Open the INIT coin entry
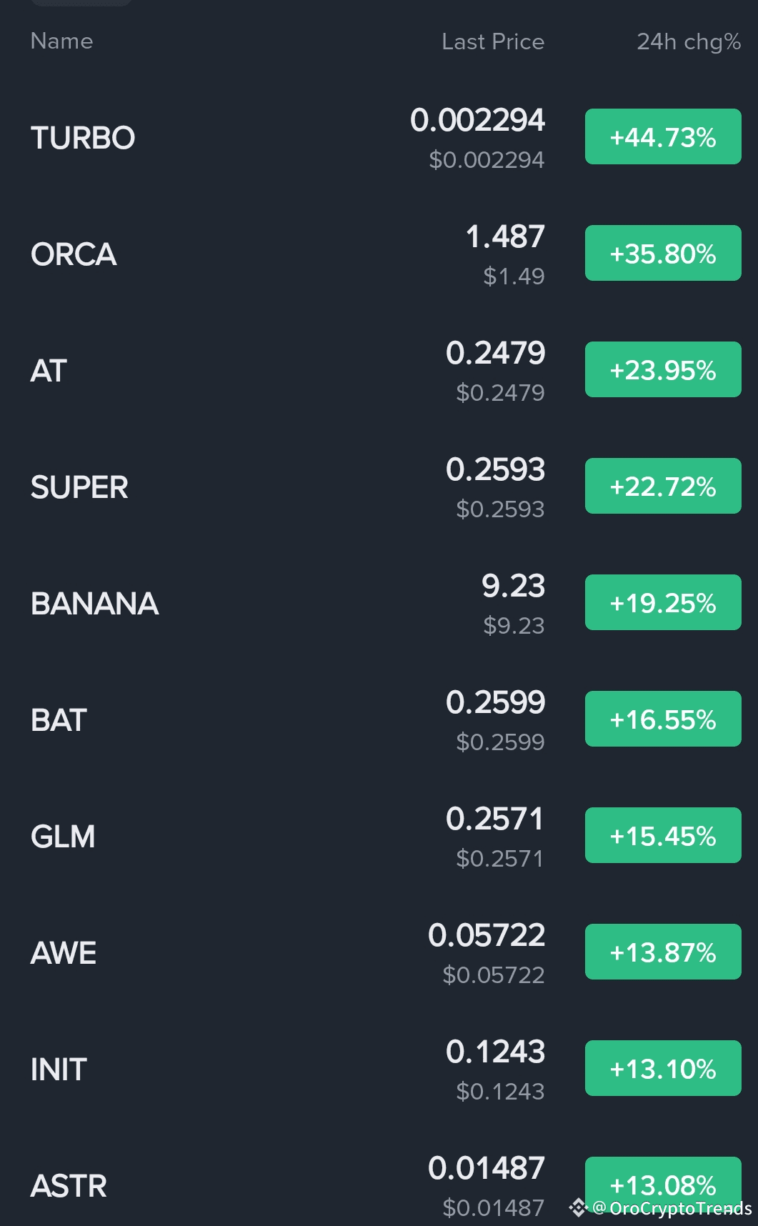This screenshot has height=1226, width=758. click(x=59, y=1070)
